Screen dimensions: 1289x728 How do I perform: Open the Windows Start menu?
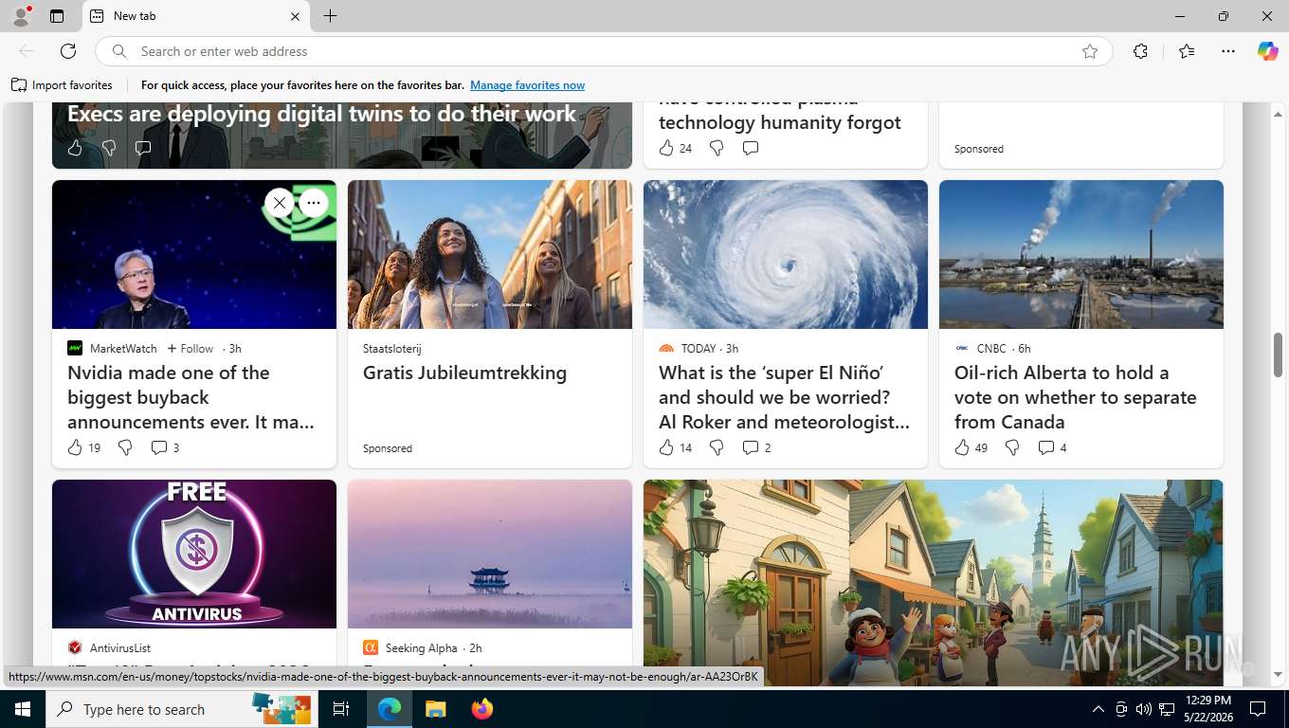[23, 709]
